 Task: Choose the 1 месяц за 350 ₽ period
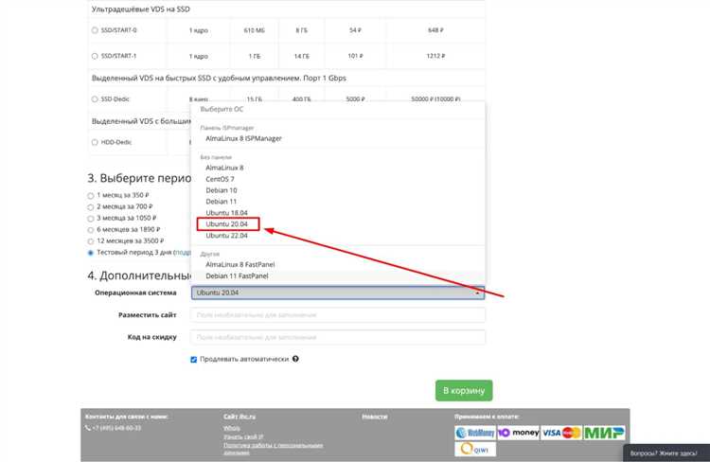[x=91, y=196]
